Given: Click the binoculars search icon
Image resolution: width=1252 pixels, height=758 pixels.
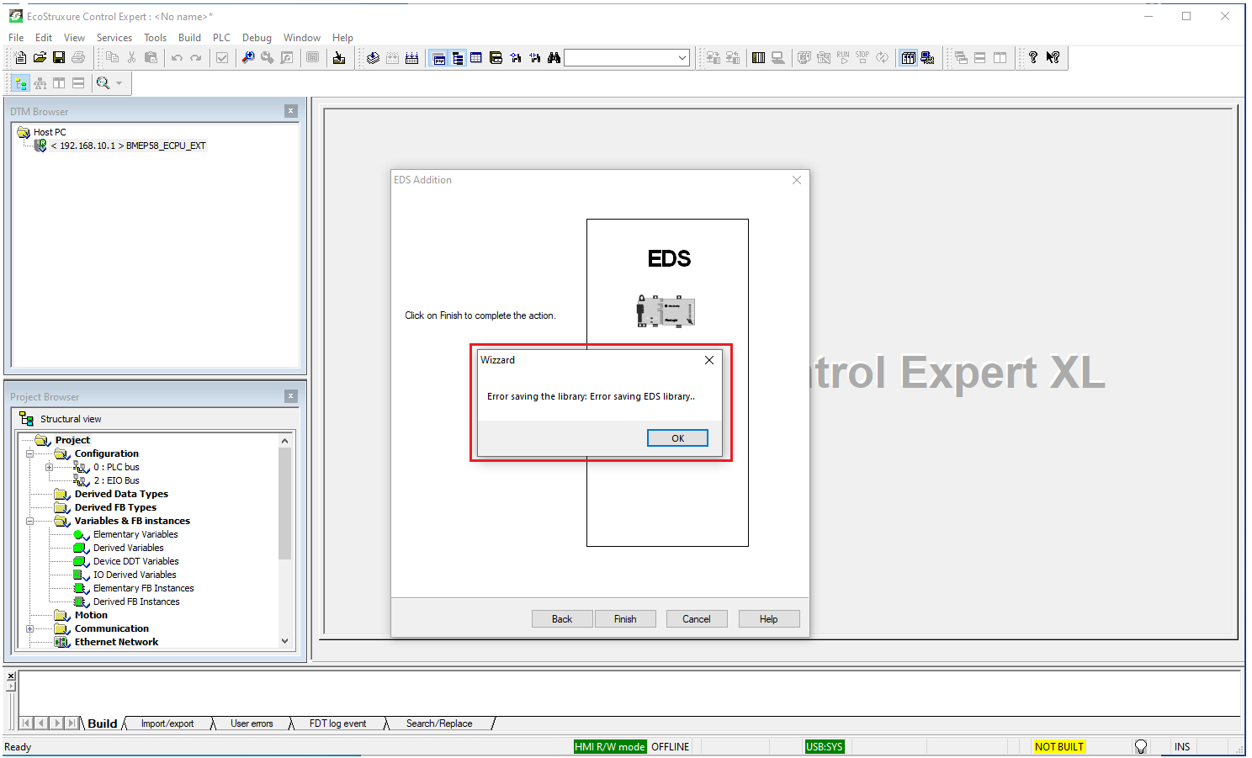Looking at the screenshot, I should [x=554, y=58].
